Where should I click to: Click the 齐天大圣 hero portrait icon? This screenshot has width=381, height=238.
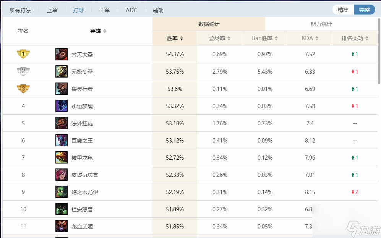(x=62, y=54)
